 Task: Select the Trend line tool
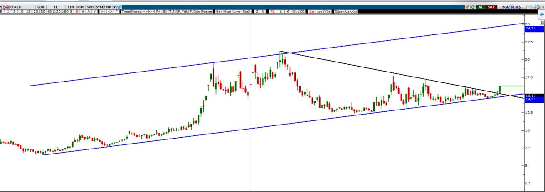tap(126, 11)
